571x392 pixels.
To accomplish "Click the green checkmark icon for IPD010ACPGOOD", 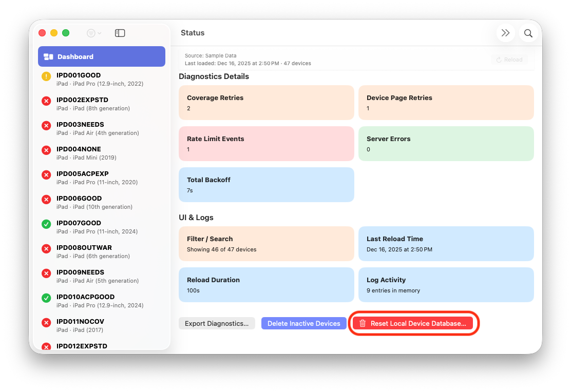I will click(46, 298).
